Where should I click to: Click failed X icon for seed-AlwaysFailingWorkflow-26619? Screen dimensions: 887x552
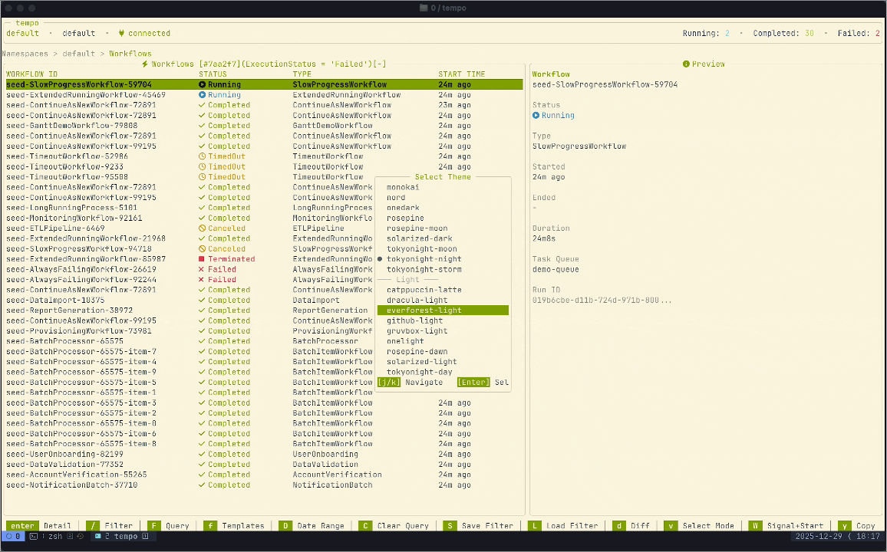[202, 270]
